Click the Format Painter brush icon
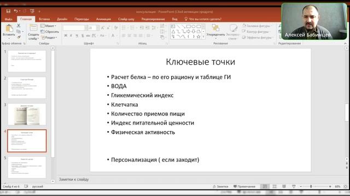350x196 pixels. 19,37
